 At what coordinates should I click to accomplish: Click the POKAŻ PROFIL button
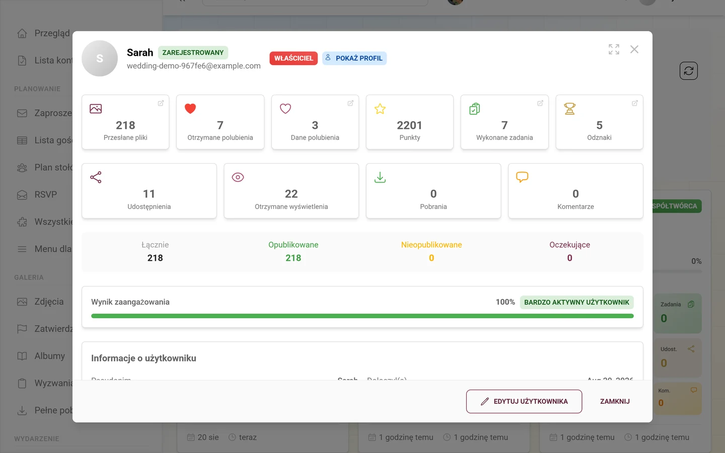click(x=354, y=58)
